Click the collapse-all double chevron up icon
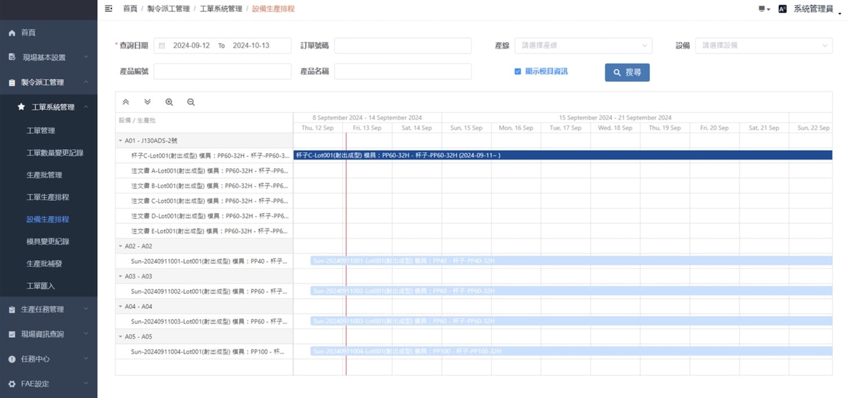848x398 pixels. point(126,102)
